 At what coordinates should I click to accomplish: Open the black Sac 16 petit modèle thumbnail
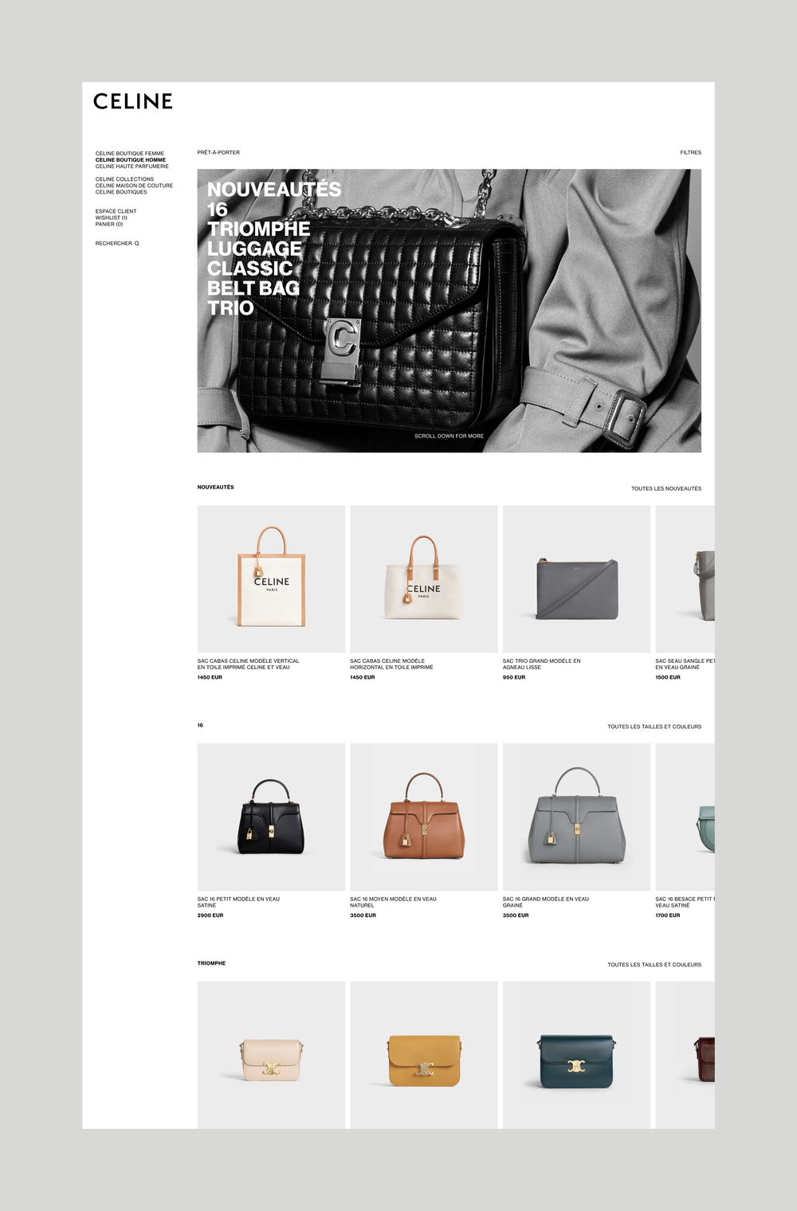(271, 817)
